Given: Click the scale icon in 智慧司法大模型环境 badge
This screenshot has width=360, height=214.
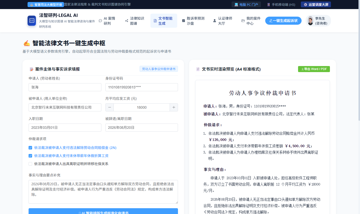Looking at the screenshot, I should (x=32, y=5).
